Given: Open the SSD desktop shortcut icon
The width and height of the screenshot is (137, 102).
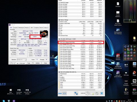Looking at the screenshot, I should tap(126, 74).
